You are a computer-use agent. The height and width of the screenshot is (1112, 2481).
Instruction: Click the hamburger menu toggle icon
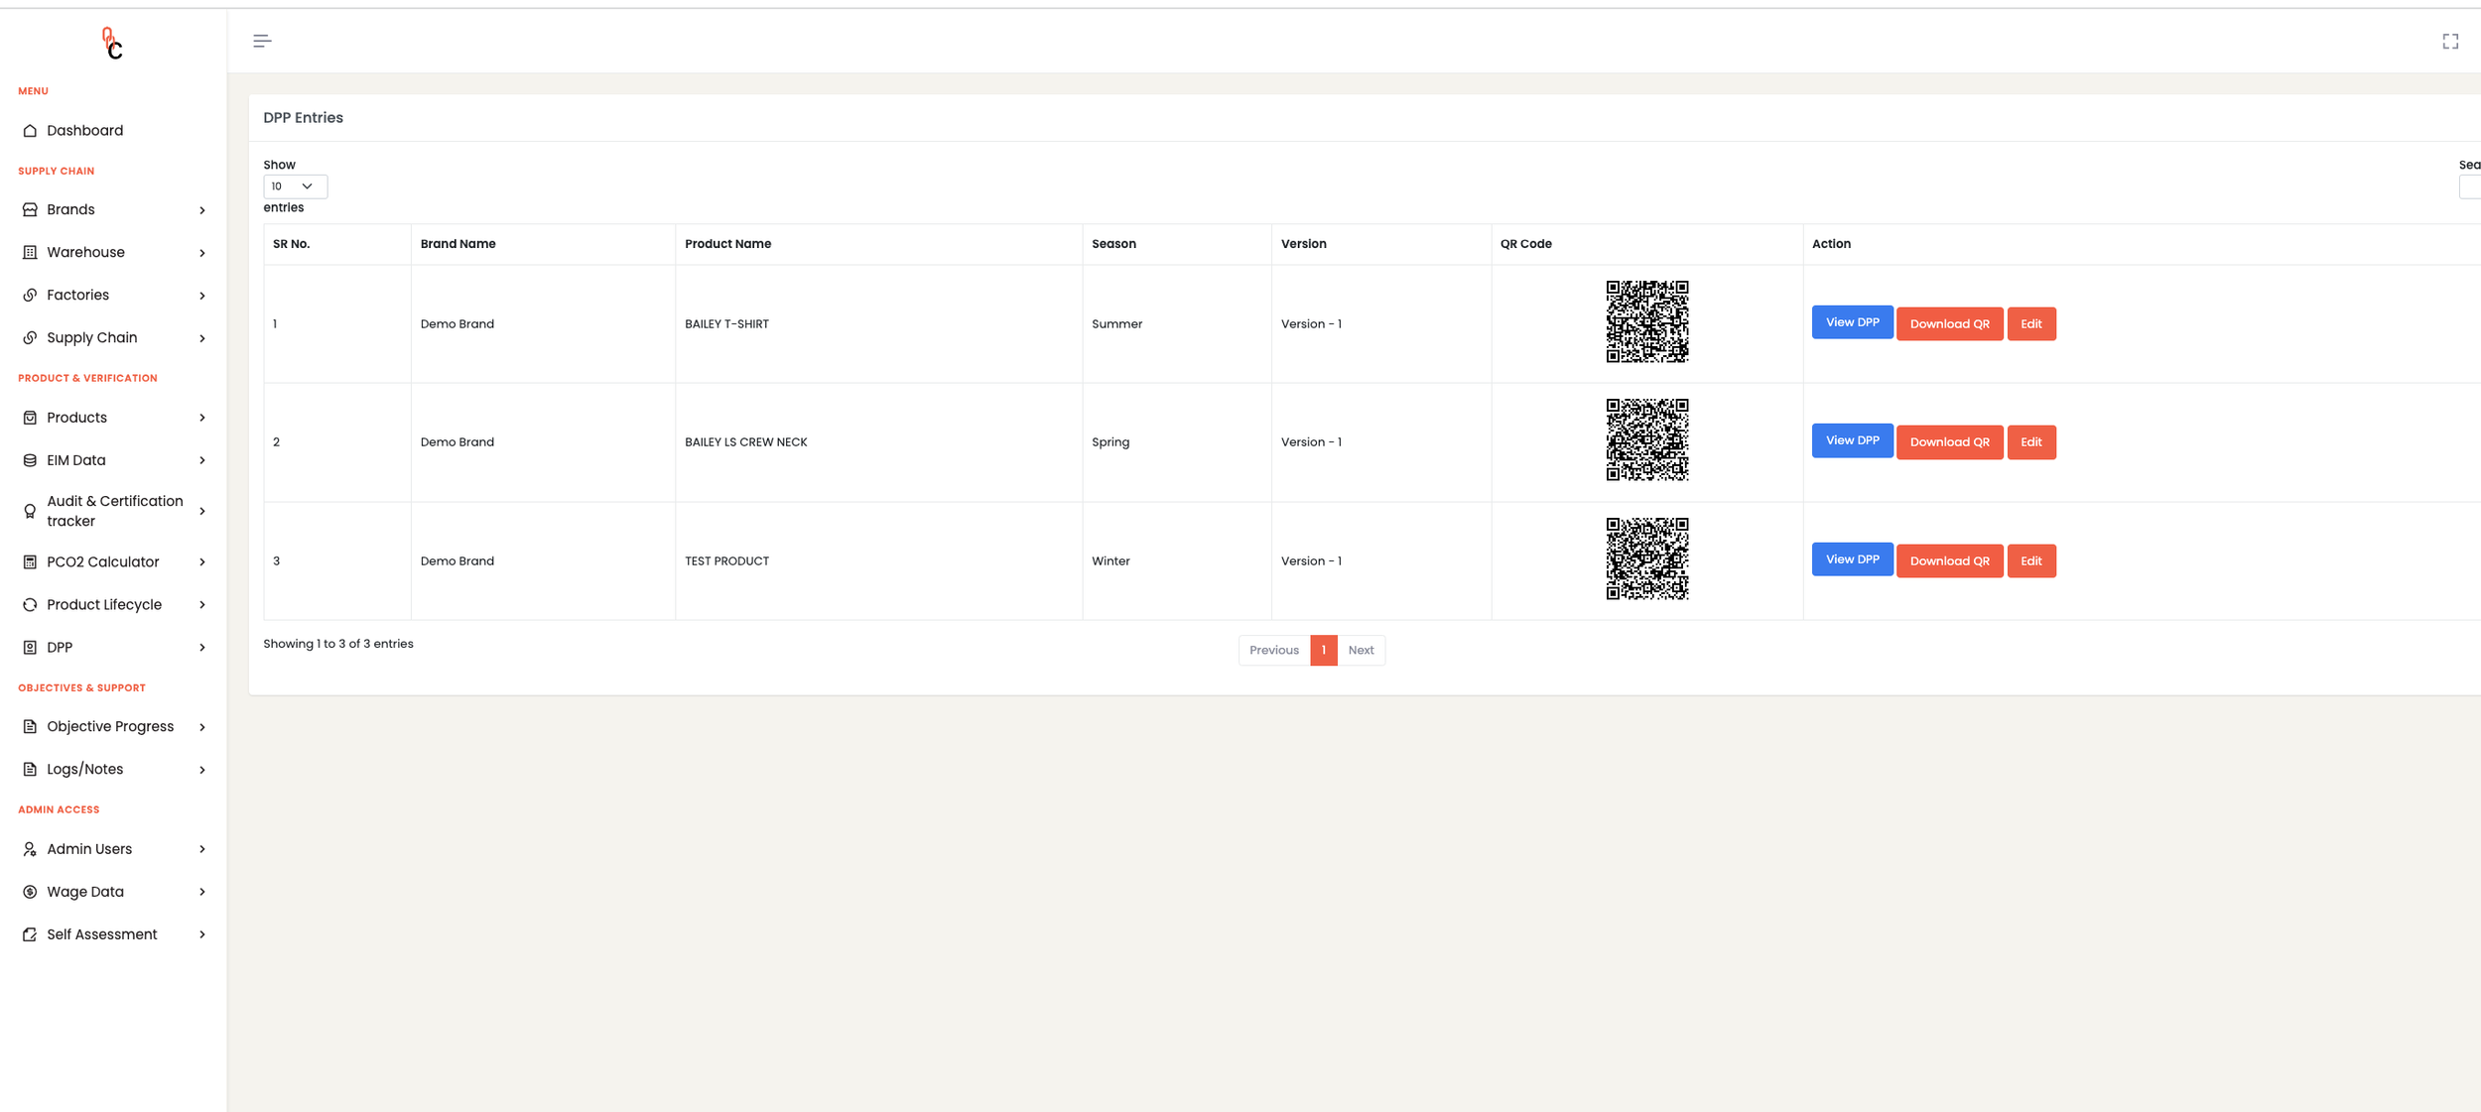click(262, 41)
